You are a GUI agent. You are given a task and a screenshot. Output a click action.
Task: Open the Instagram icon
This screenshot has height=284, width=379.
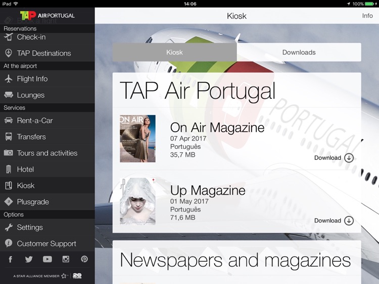[x=66, y=259]
